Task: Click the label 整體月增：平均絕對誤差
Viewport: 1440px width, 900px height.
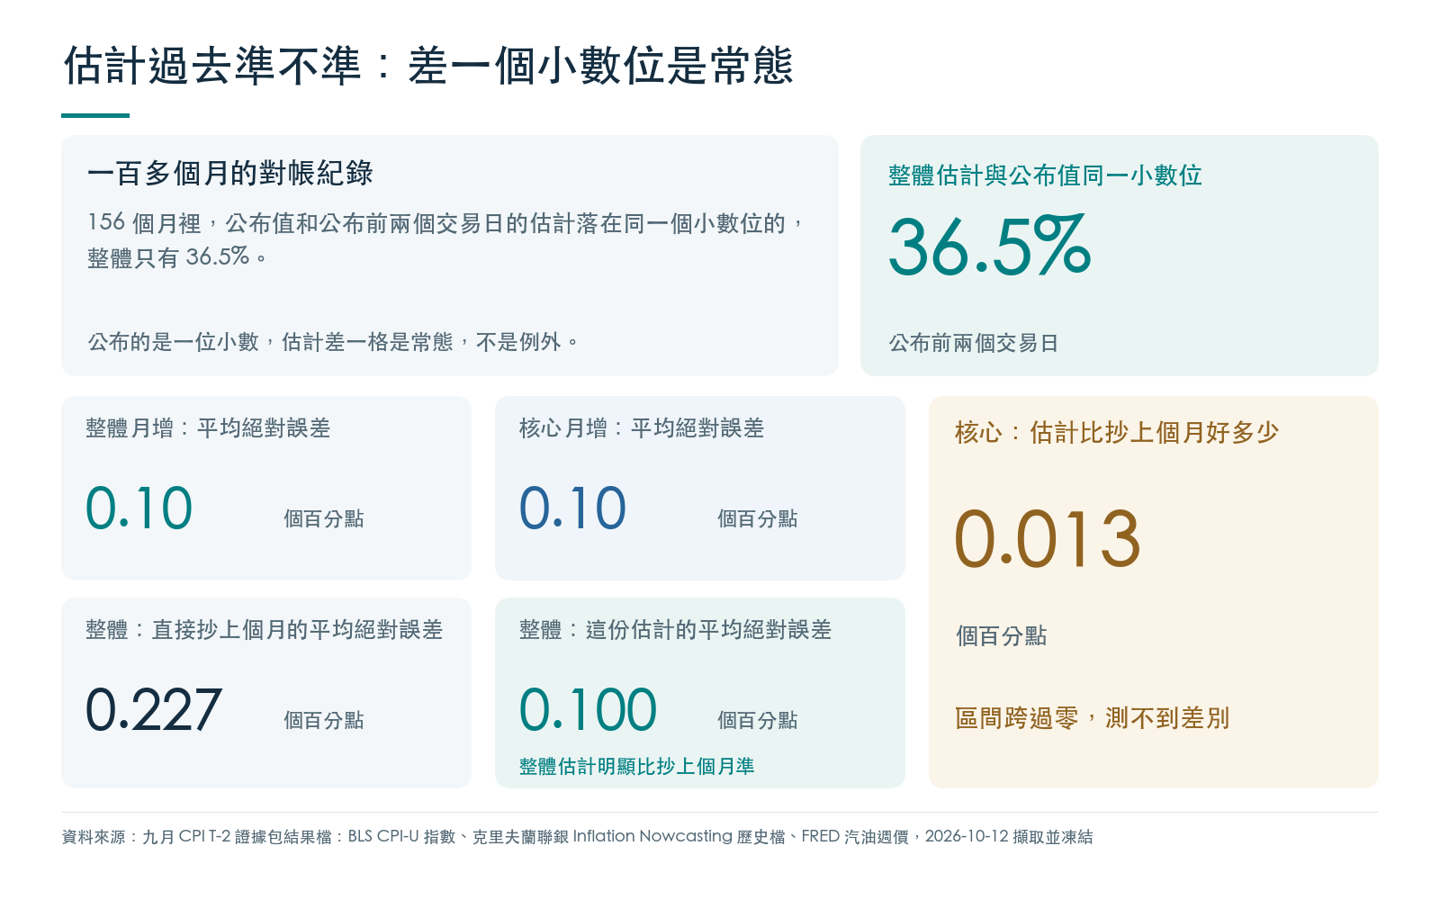Action: pos(208,428)
